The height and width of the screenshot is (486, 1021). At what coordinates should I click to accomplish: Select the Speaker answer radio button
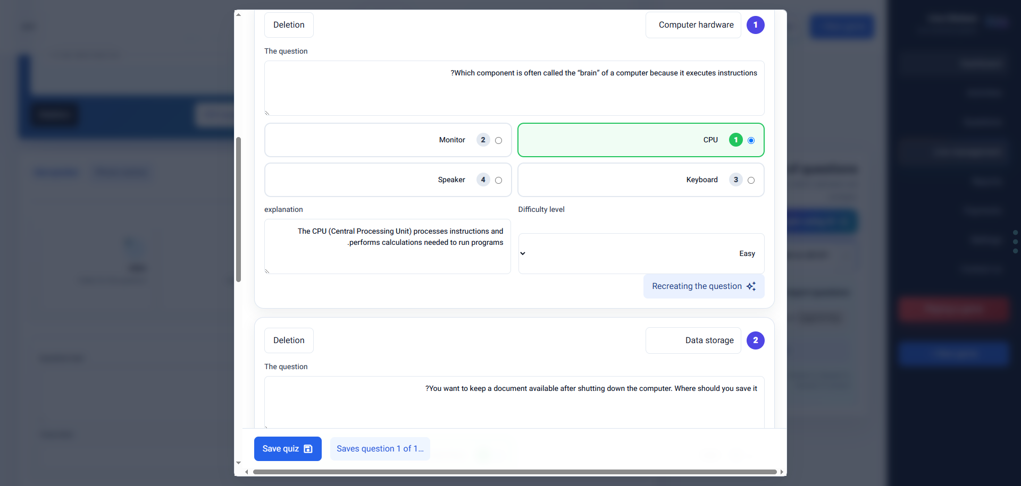[498, 181]
